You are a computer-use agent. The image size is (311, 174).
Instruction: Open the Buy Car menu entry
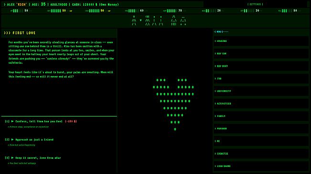261,53
